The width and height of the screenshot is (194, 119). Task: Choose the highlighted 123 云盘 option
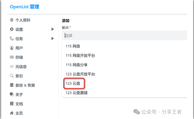click(73, 83)
